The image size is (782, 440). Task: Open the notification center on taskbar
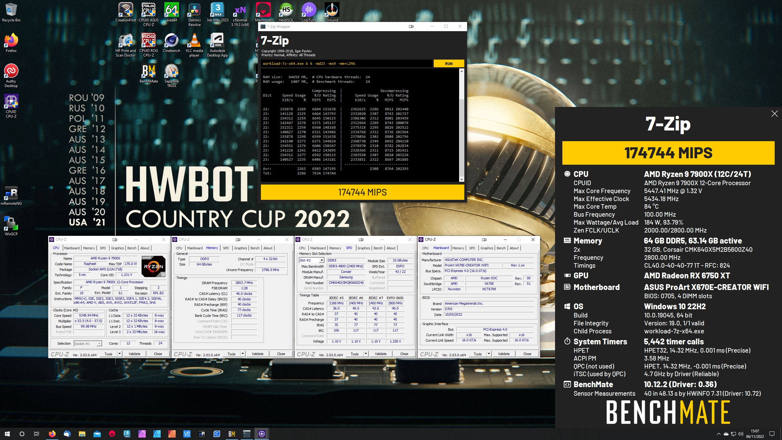(x=772, y=434)
